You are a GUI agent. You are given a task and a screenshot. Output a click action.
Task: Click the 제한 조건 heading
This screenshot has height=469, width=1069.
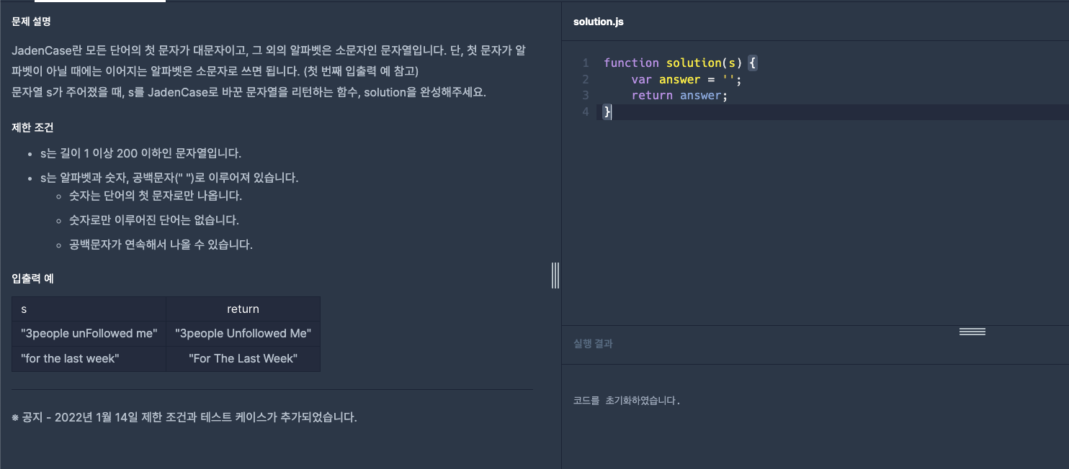(32, 127)
